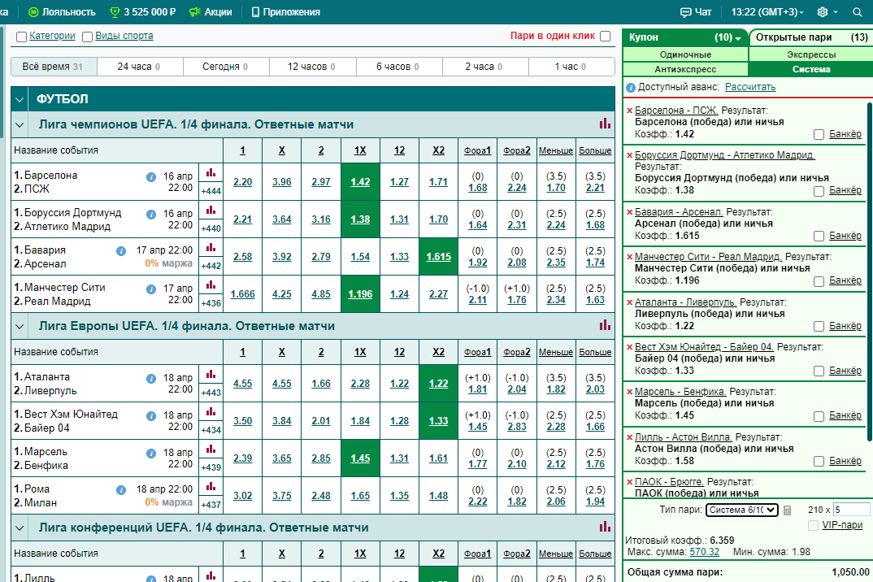Image resolution: width=873 pixels, height=582 pixels.
Task: Mark Лилль - Астон Вилла as Банкёр
Action: [x=819, y=461]
